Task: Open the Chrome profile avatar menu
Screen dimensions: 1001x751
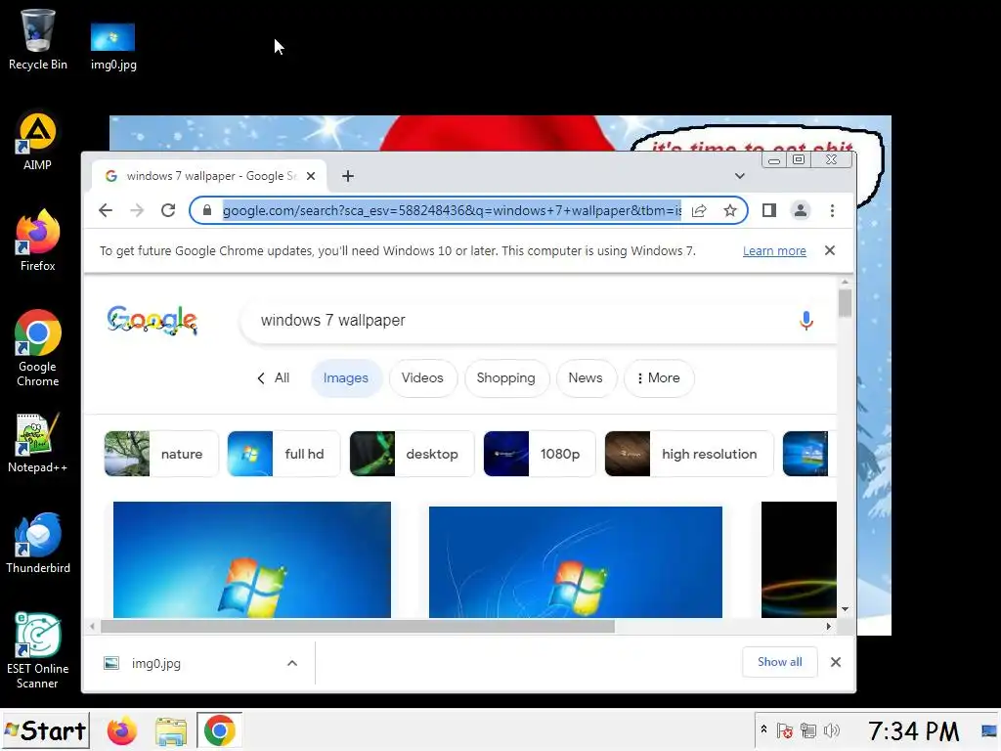Action: point(800,210)
